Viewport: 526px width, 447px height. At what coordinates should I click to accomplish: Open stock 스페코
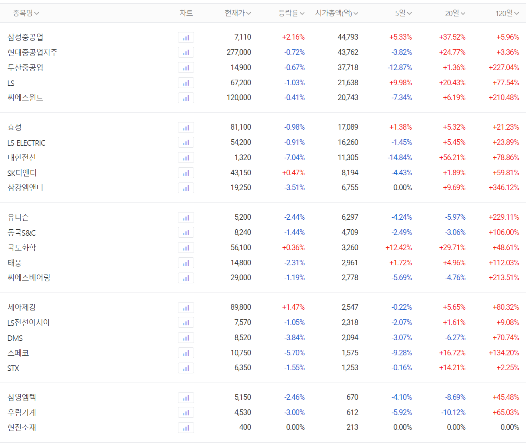(x=18, y=353)
